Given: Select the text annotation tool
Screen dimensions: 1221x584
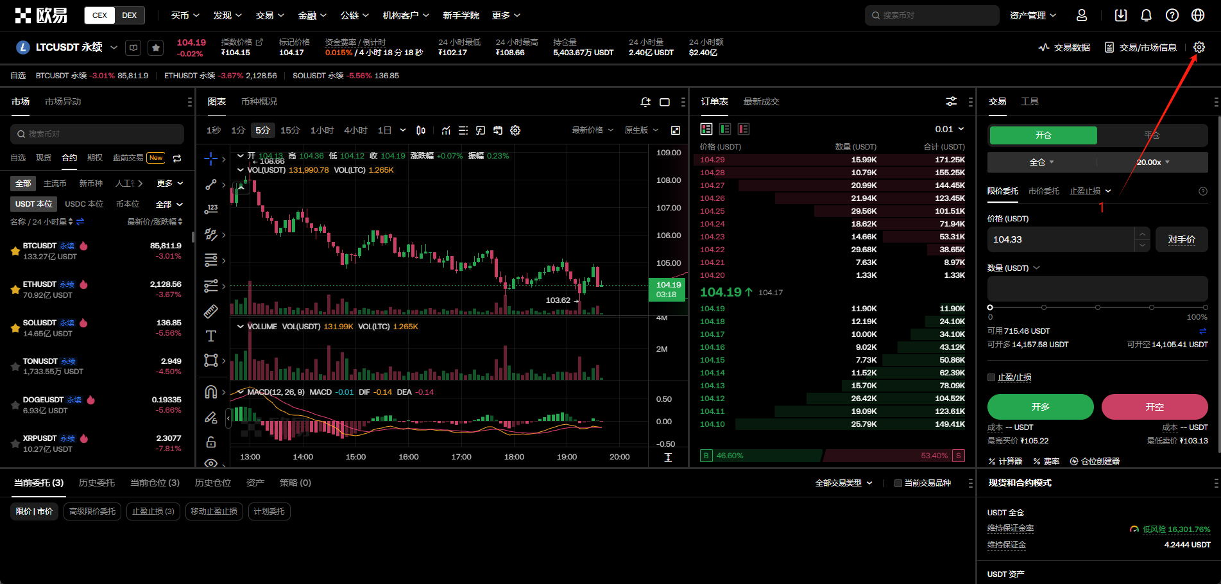Looking at the screenshot, I should (210, 336).
